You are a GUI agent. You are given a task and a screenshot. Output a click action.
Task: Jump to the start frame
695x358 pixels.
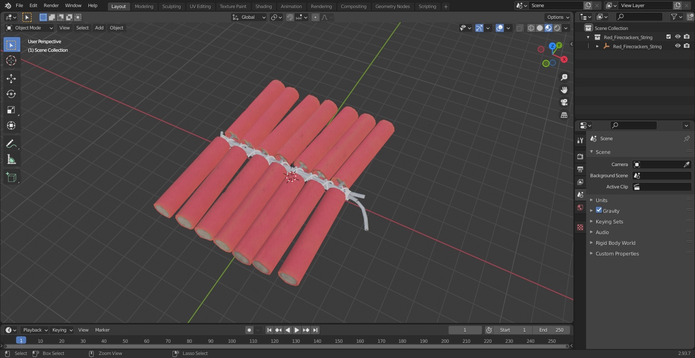269,330
